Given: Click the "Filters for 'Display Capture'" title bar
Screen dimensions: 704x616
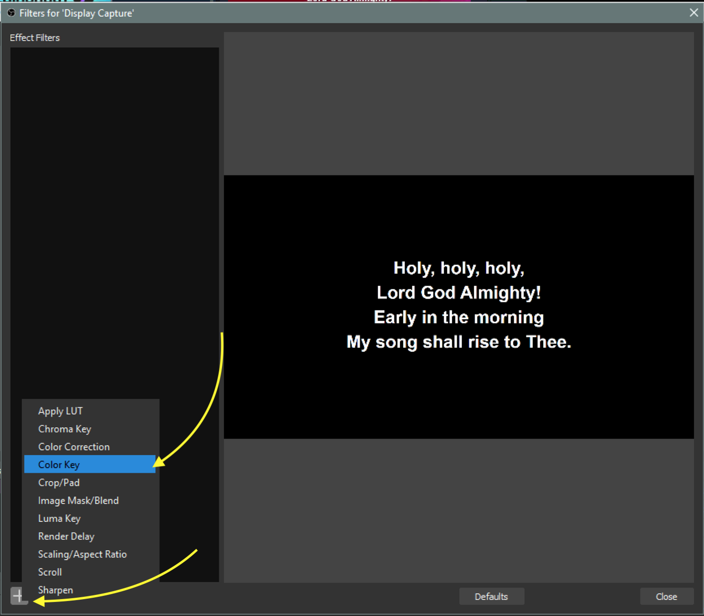Looking at the screenshot, I should pos(328,13).
